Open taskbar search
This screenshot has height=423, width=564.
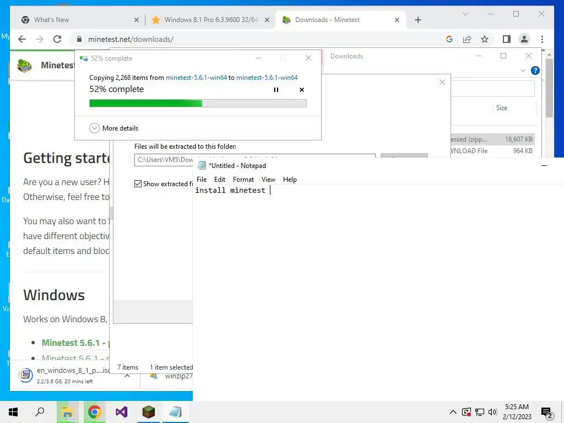click(40, 412)
